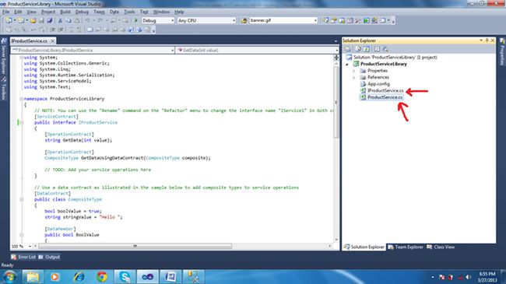Switch to the Team Explorer tab
The height and width of the screenshot is (284, 506).
coord(406,247)
